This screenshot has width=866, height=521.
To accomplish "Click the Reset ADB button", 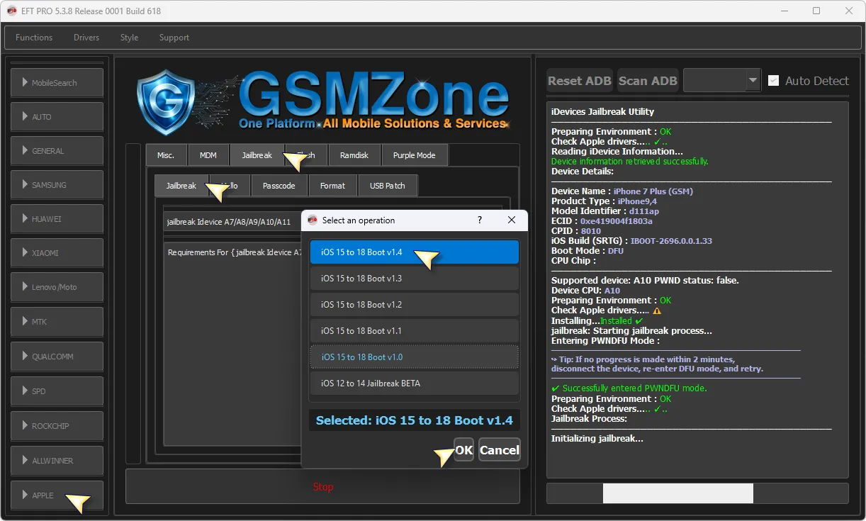I will 579,81.
